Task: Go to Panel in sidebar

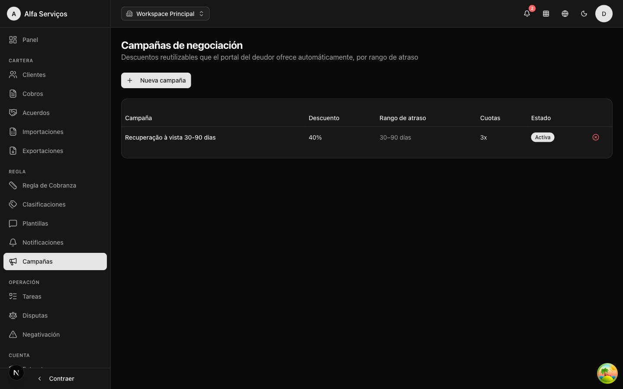Action: click(x=55, y=40)
